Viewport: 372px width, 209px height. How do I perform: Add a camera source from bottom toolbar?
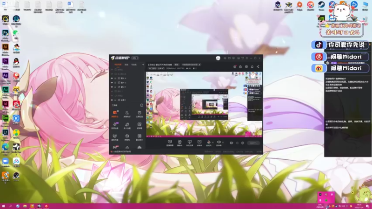pyautogui.click(x=179, y=143)
